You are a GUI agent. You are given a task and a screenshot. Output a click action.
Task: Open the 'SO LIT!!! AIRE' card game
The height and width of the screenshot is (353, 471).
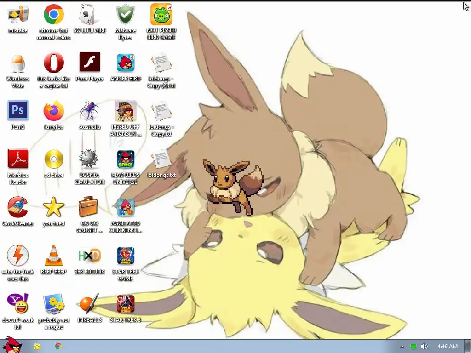tap(90, 14)
